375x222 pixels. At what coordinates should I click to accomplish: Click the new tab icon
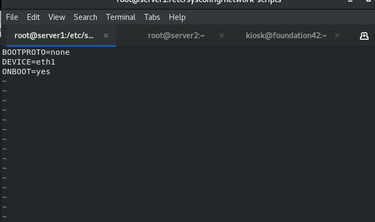pos(364,36)
